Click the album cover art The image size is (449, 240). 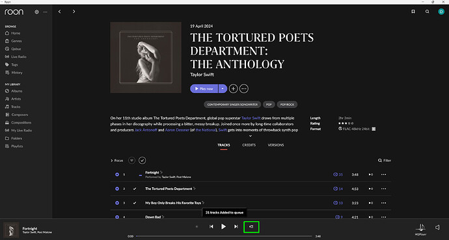tap(146, 57)
